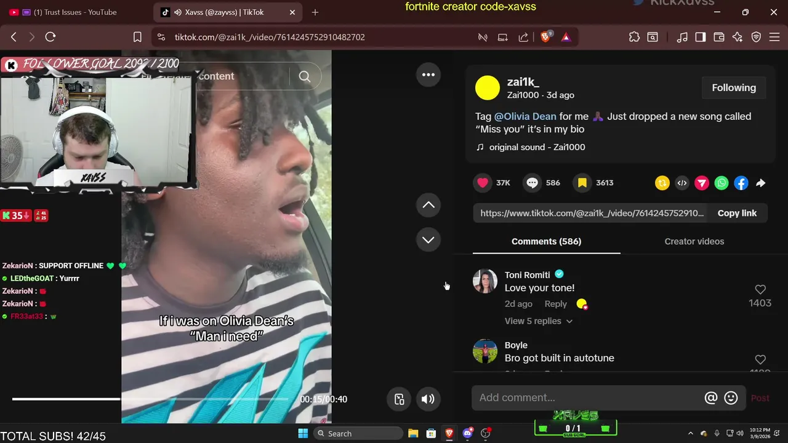Open the browser Extensions puzzle icon

[634, 37]
